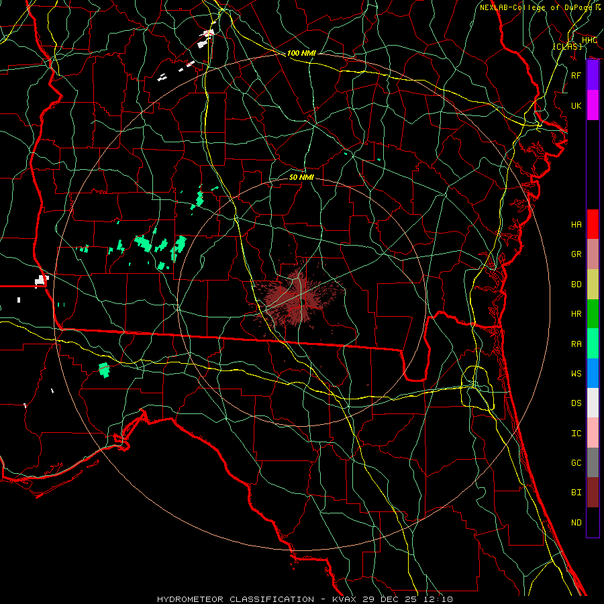Click the WS legend label
This screenshot has width=604, height=604.
point(576,374)
